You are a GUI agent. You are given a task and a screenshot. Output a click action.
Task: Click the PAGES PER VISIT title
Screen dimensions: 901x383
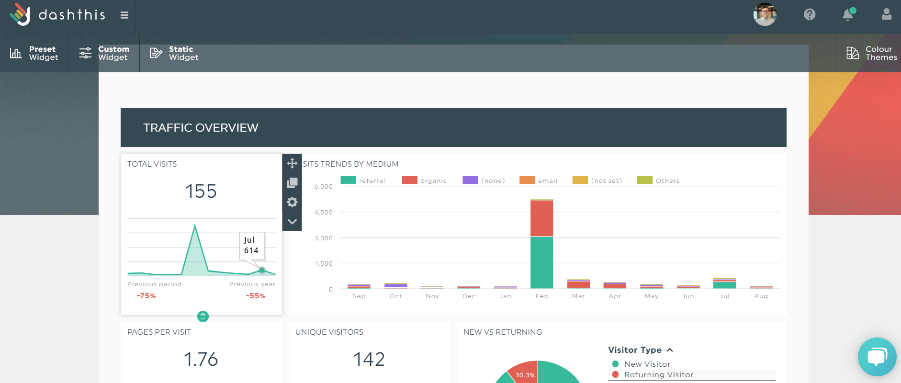pyautogui.click(x=159, y=332)
